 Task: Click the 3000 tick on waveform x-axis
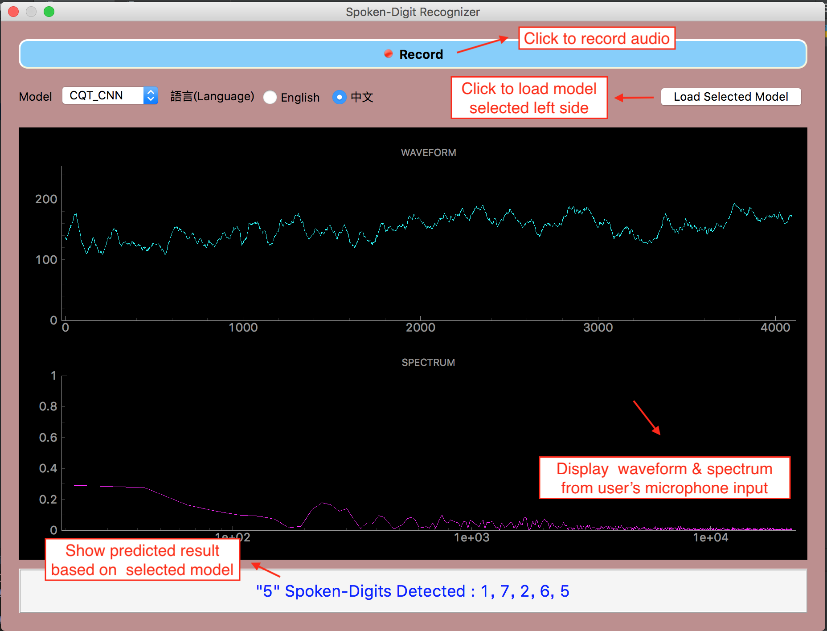coord(598,328)
